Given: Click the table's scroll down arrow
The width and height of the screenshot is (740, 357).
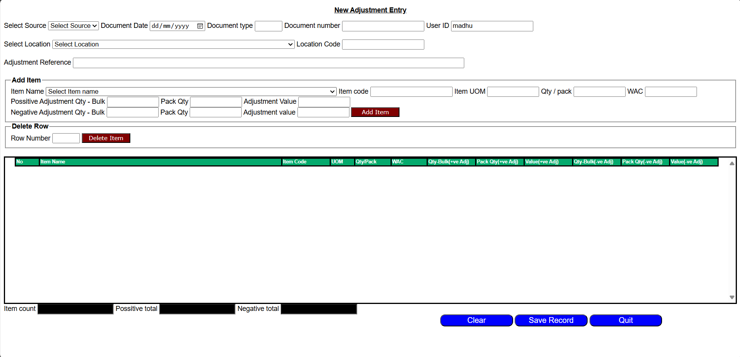Looking at the screenshot, I should point(732,297).
